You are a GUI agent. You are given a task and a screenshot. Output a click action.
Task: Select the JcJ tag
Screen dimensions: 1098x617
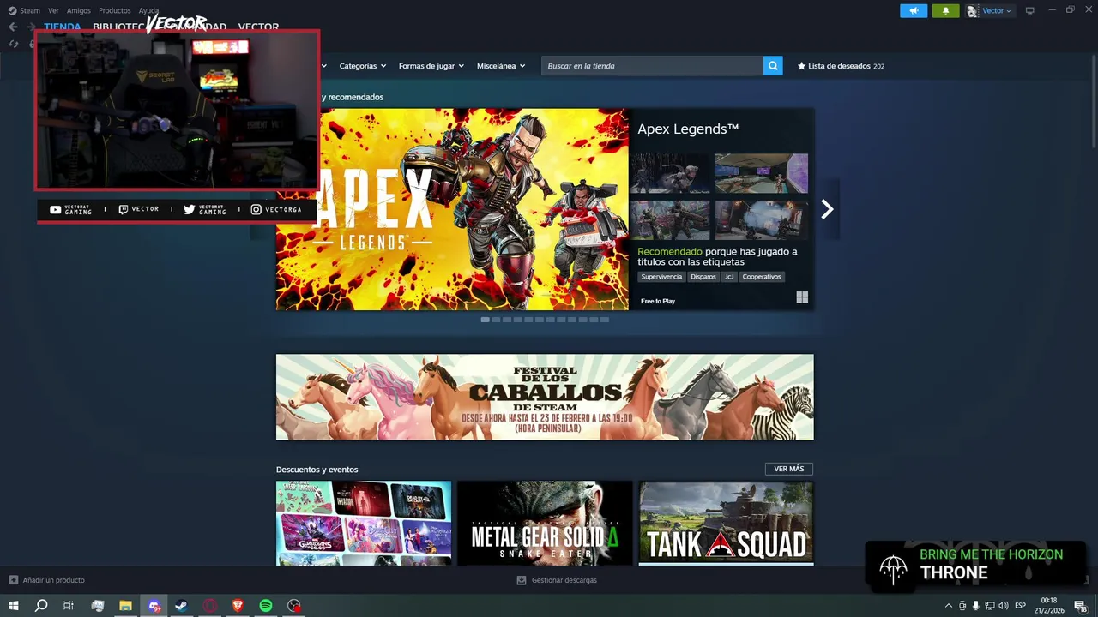click(x=729, y=277)
